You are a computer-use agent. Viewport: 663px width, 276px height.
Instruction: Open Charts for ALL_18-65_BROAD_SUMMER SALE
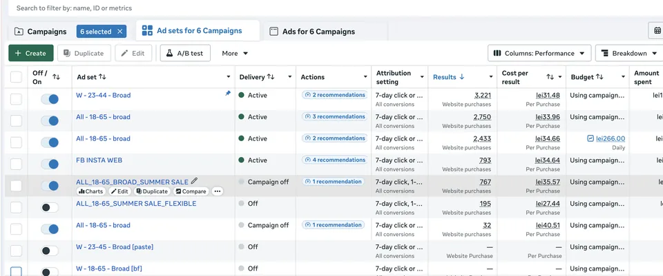[x=91, y=191]
